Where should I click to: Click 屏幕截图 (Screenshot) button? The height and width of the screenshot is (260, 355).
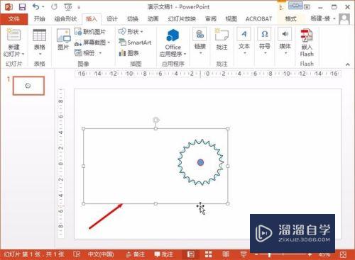[90, 43]
